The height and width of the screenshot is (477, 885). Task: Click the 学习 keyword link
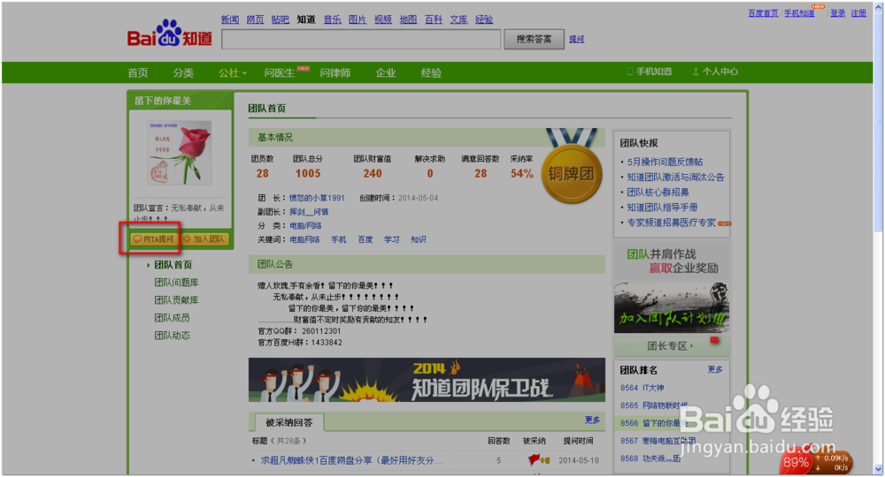pyautogui.click(x=392, y=239)
